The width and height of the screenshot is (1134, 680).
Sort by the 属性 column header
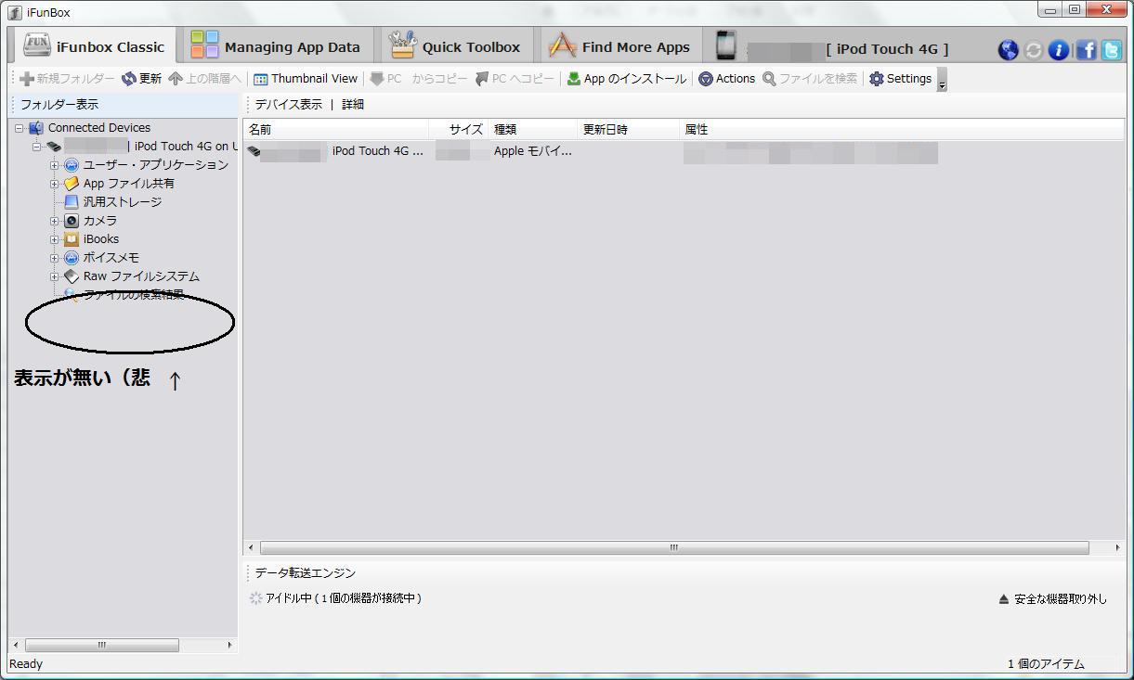click(901, 130)
